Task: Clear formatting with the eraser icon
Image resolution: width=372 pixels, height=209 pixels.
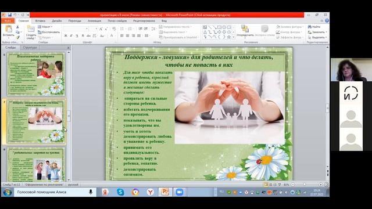Action: [114, 28]
